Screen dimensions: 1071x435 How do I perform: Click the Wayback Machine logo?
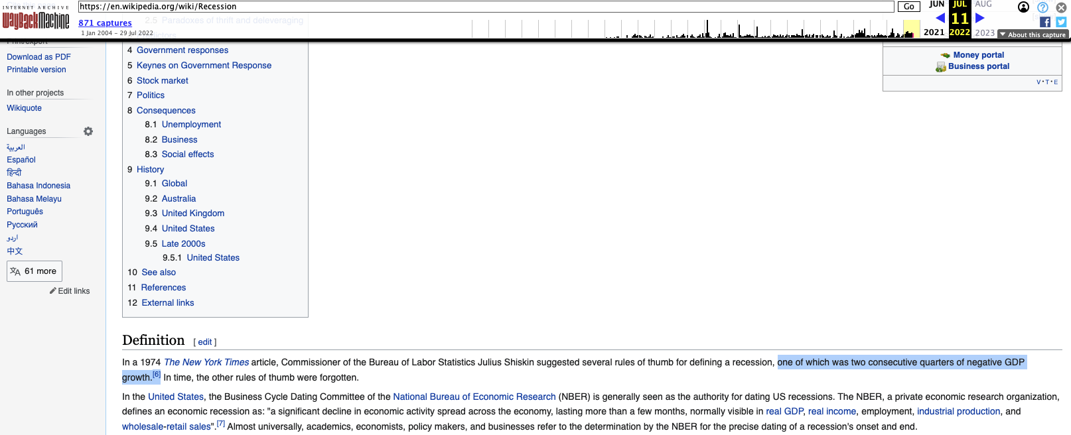coord(36,21)
